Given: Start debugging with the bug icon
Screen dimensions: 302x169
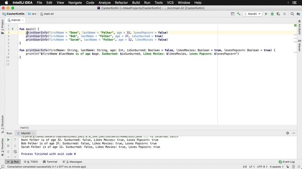Looking at the screenshot, I should click(272, 14).
